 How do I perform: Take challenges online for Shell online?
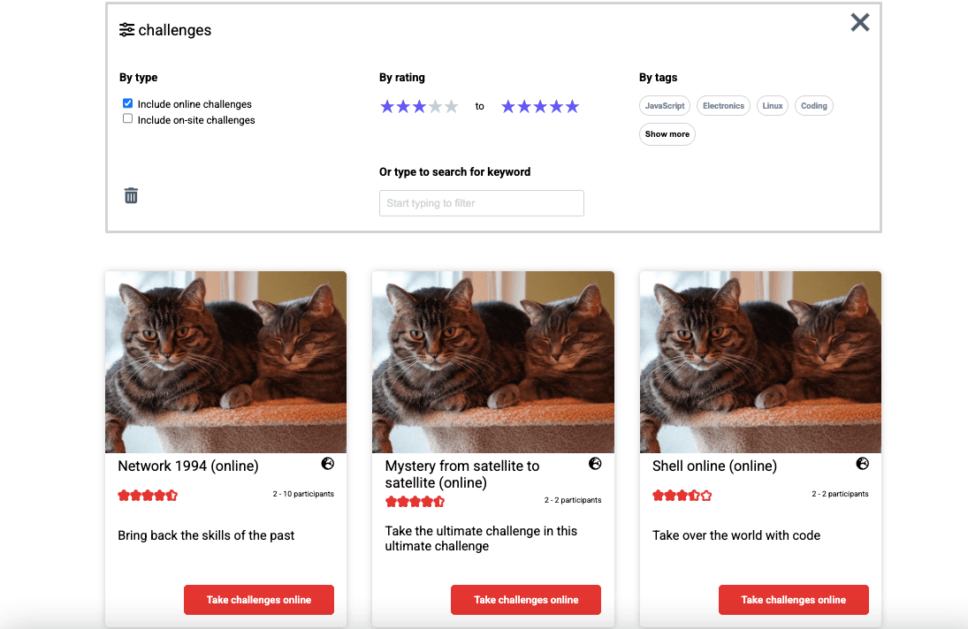click(793, 599)
